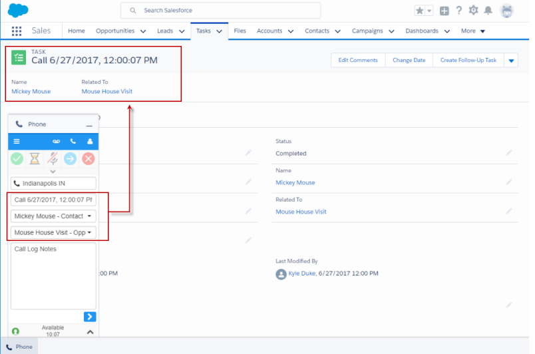Open the actions dropdown beside Create Follow-Up Task

tap(511, 61)
